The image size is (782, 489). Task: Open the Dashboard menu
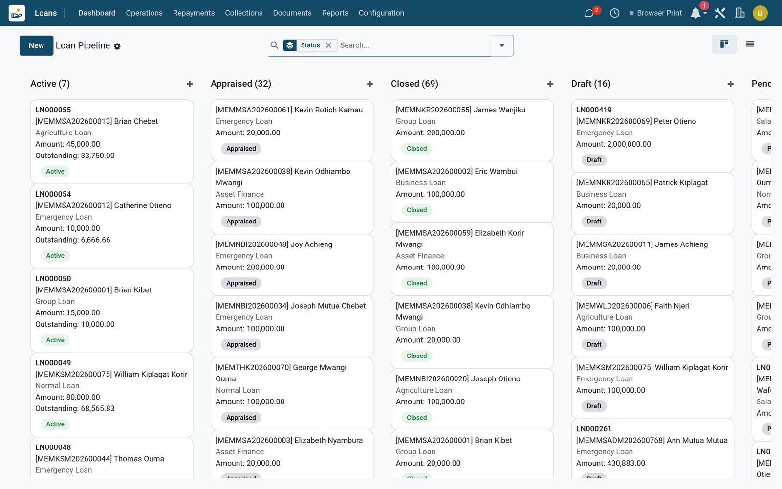click(97, 13)
